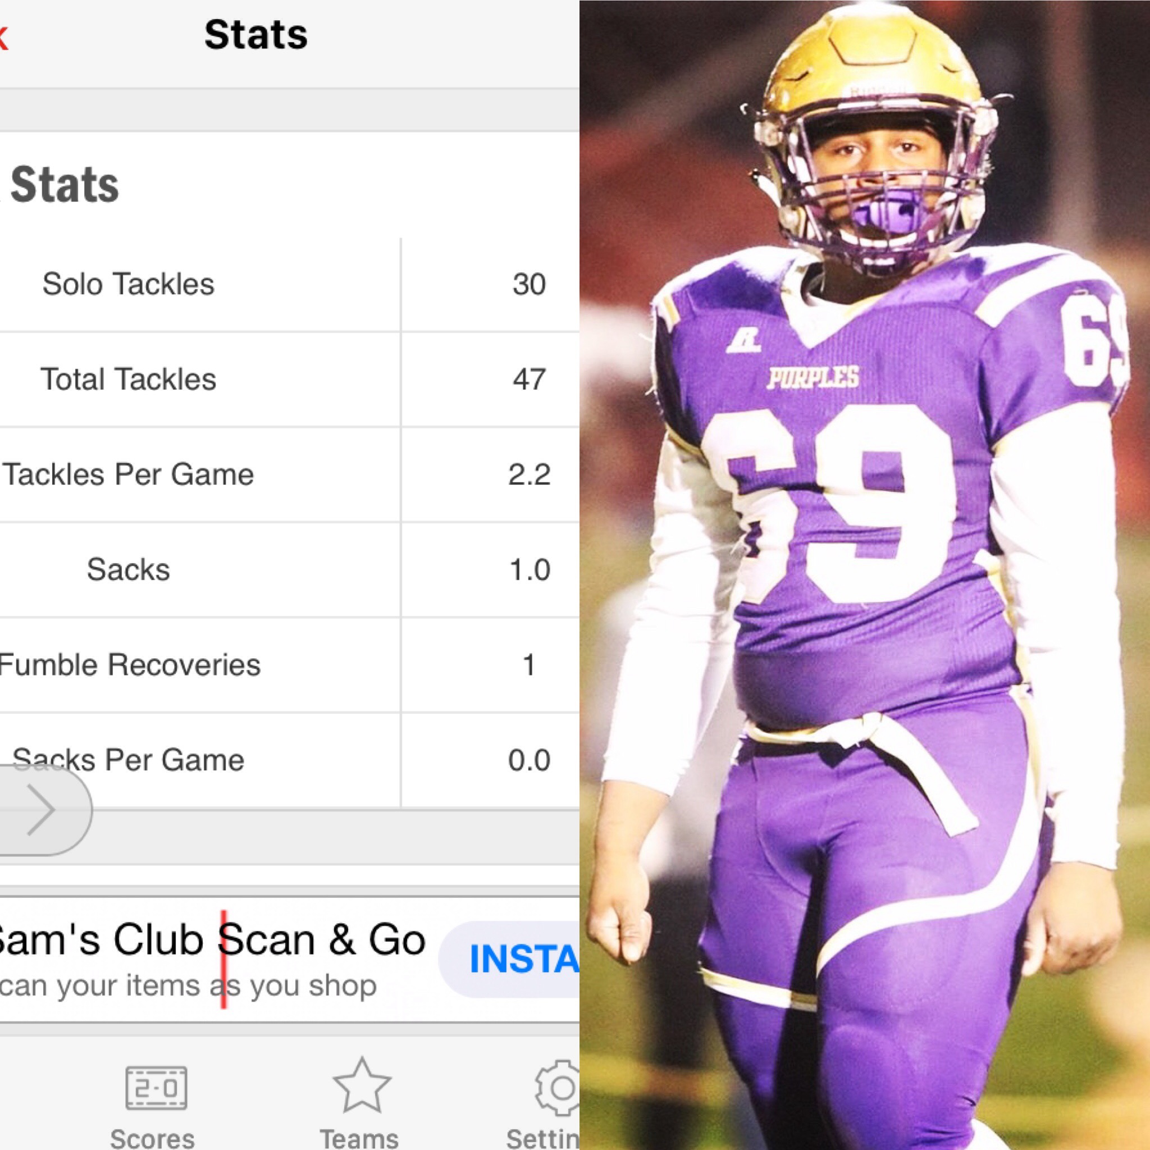Image resolution: width=1150 pixels, height=1150 pixels.
Task: Tap the red Back arrow
Action: (3, 37)
